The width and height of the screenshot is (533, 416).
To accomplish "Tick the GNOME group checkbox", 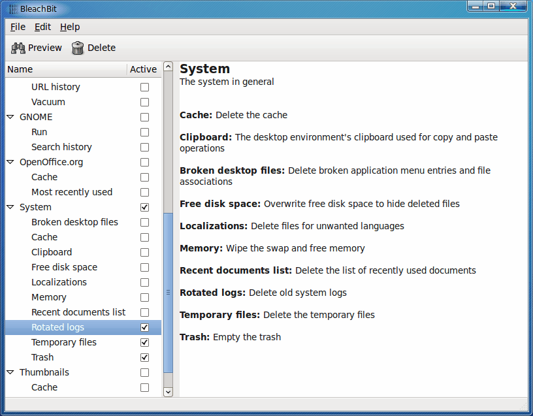I will click(x=144, y=117).
